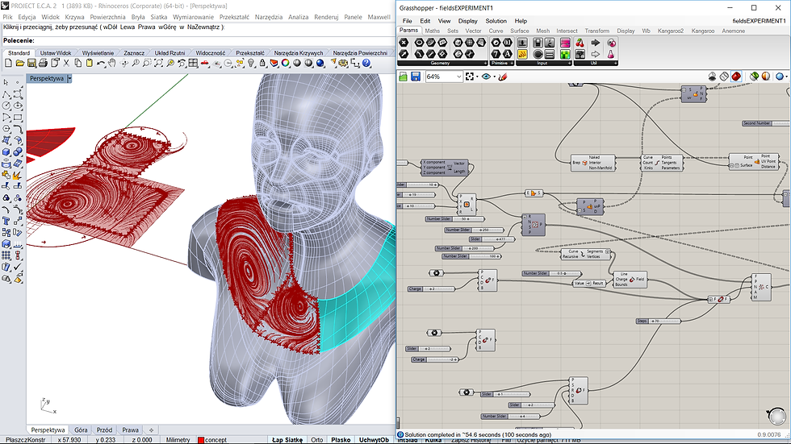The image size is (791, 444).
Task: Open the Rhino Help question mark icon
Action: 366,64
